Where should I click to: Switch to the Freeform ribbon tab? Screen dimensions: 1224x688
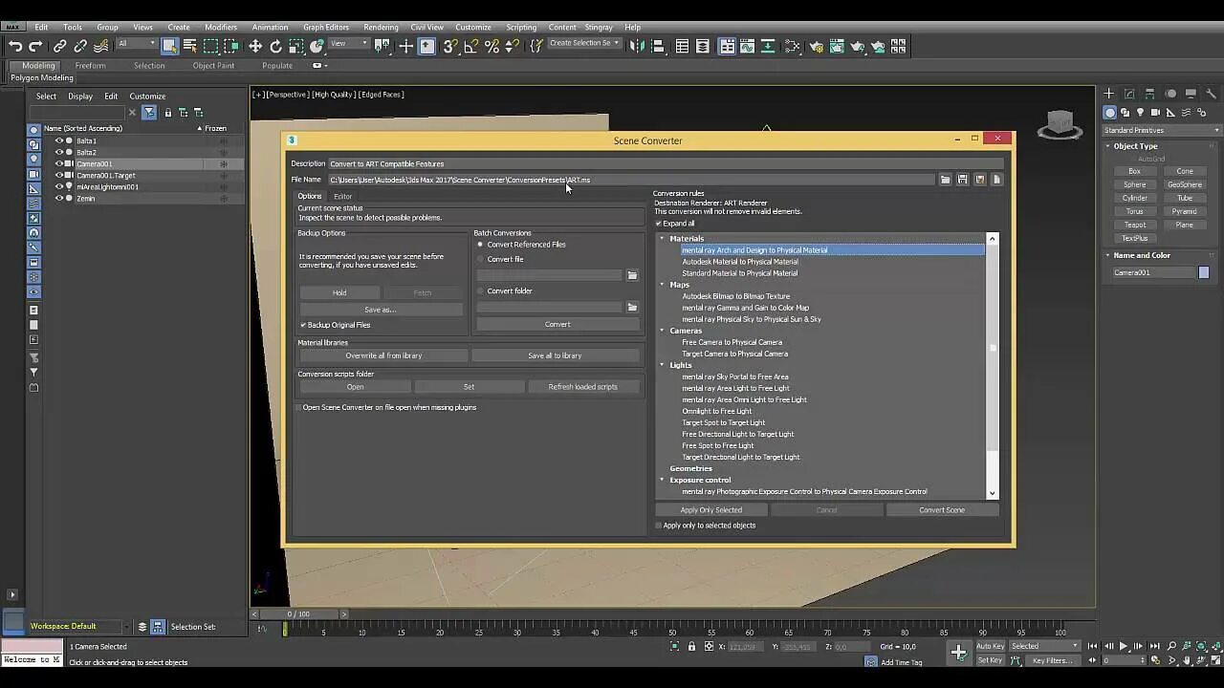click(x=91, y=65)
